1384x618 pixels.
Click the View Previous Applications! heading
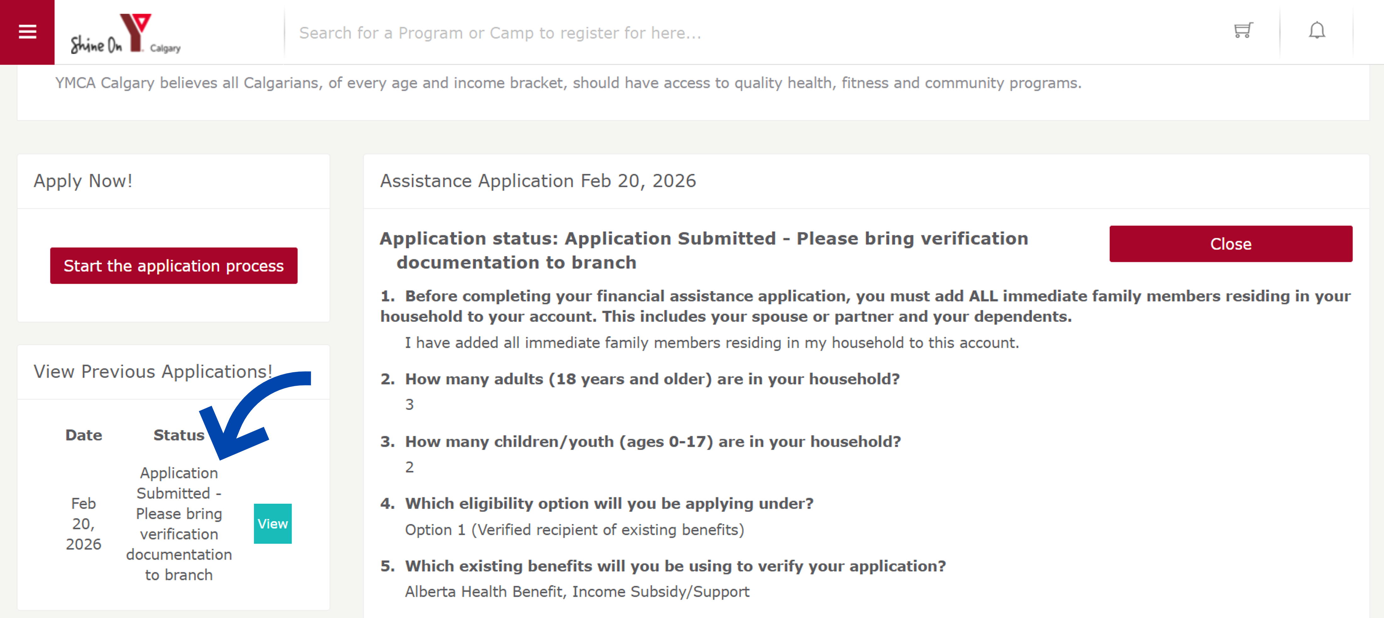coord(153,371)
